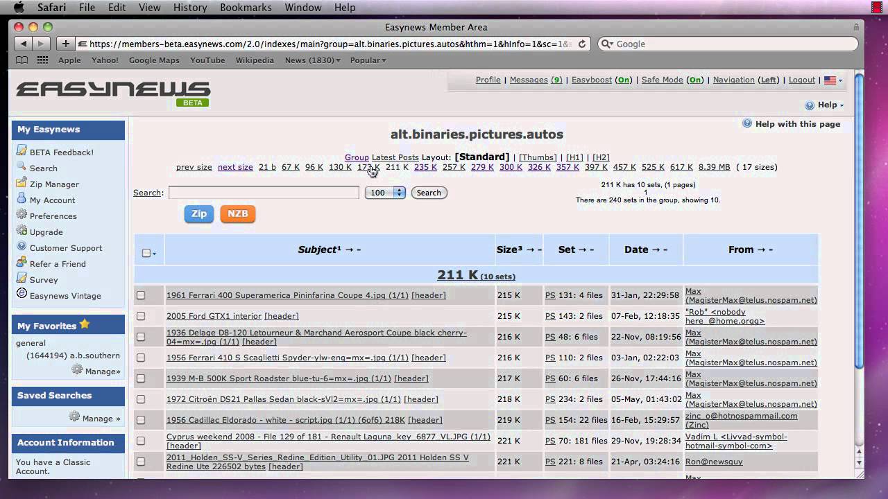
Task: Tick the 2011 Holden SS-V checkbox
Action: click(141, 462)
